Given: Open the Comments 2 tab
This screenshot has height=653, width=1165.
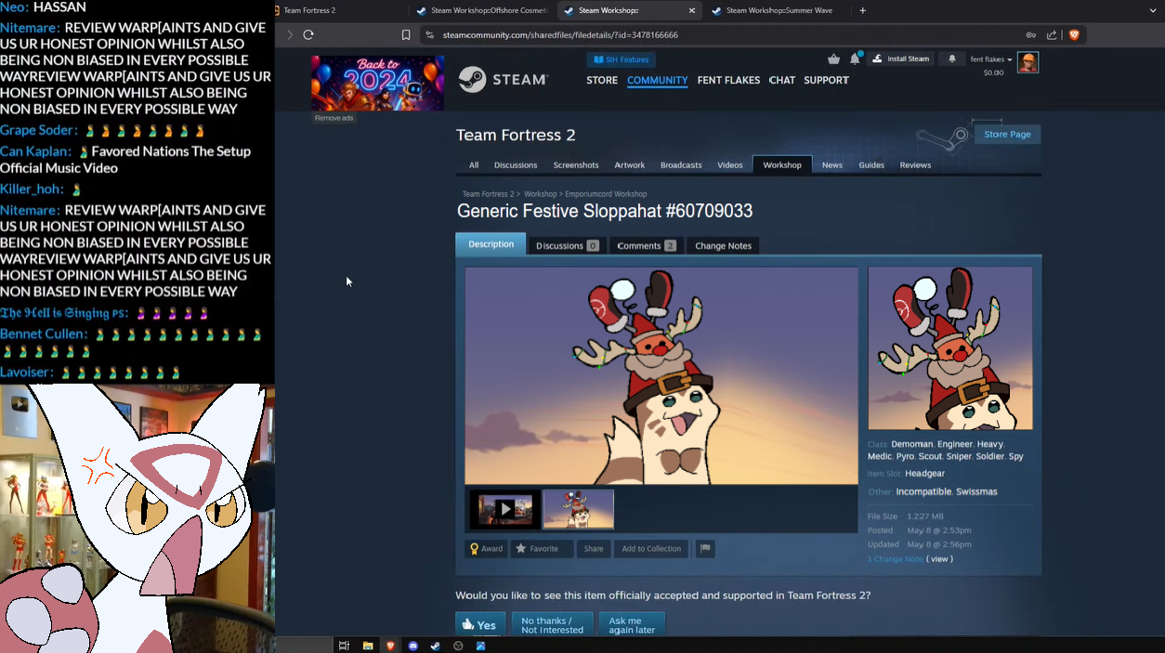Looking at the screenshot, I should [x=647, y=245].
